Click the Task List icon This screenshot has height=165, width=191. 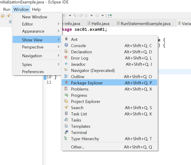pos(66,113)
